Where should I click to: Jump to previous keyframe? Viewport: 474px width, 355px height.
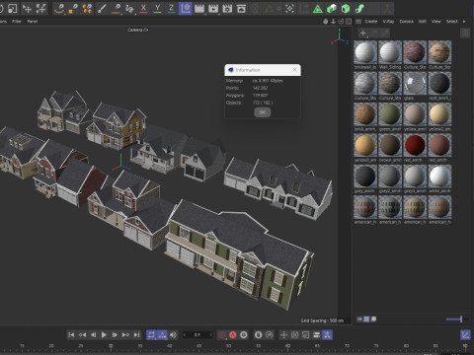click(x=82, y=335)
